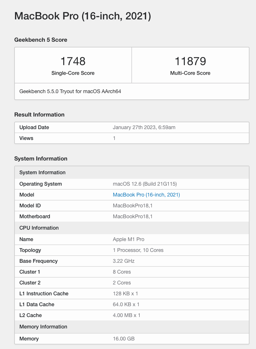Select the Model ID value MacBookPro18,1
256x349 pixels.
tap(133, 206)
